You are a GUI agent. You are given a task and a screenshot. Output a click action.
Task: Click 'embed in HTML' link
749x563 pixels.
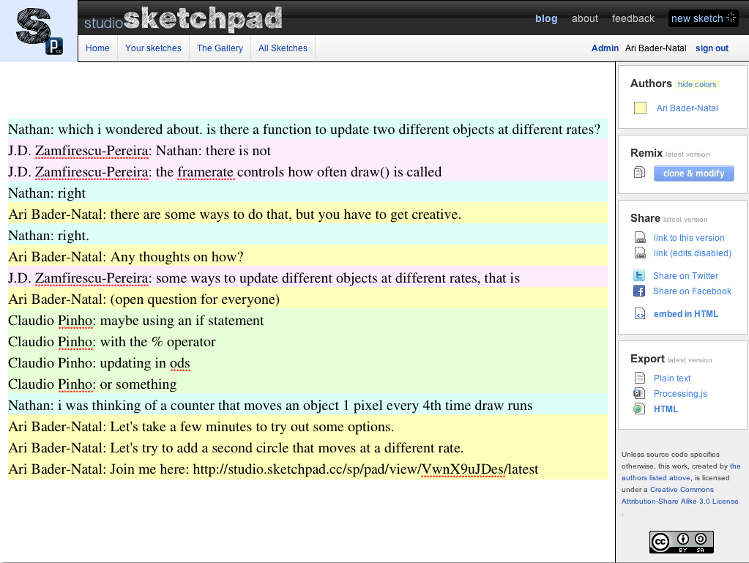coord(686,314)
